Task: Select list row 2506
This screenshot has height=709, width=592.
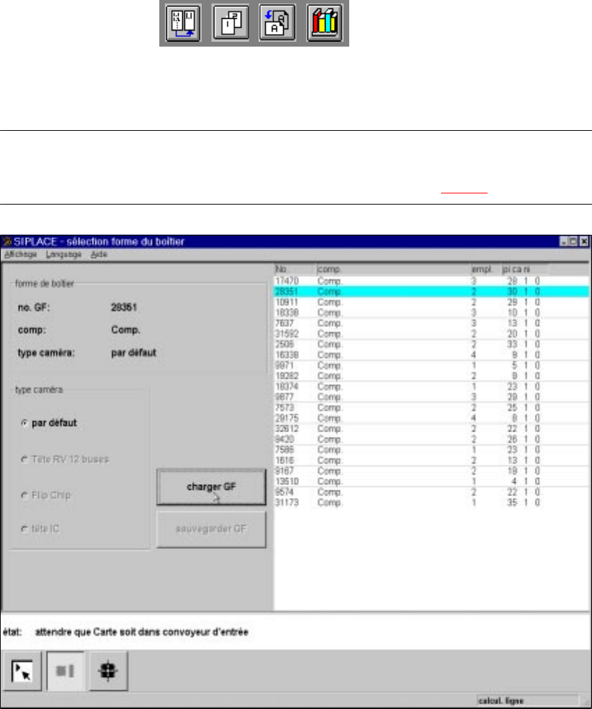Action: point(431,344)
